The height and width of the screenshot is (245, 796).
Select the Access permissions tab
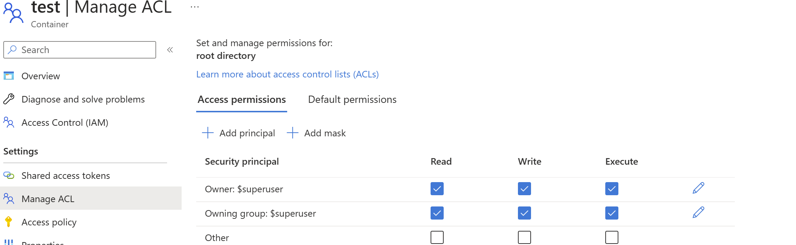(242, 100)
